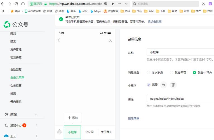Open 赞赏 in the sidebar
Screen dimensions: 214x140
(x=13, y=41)
